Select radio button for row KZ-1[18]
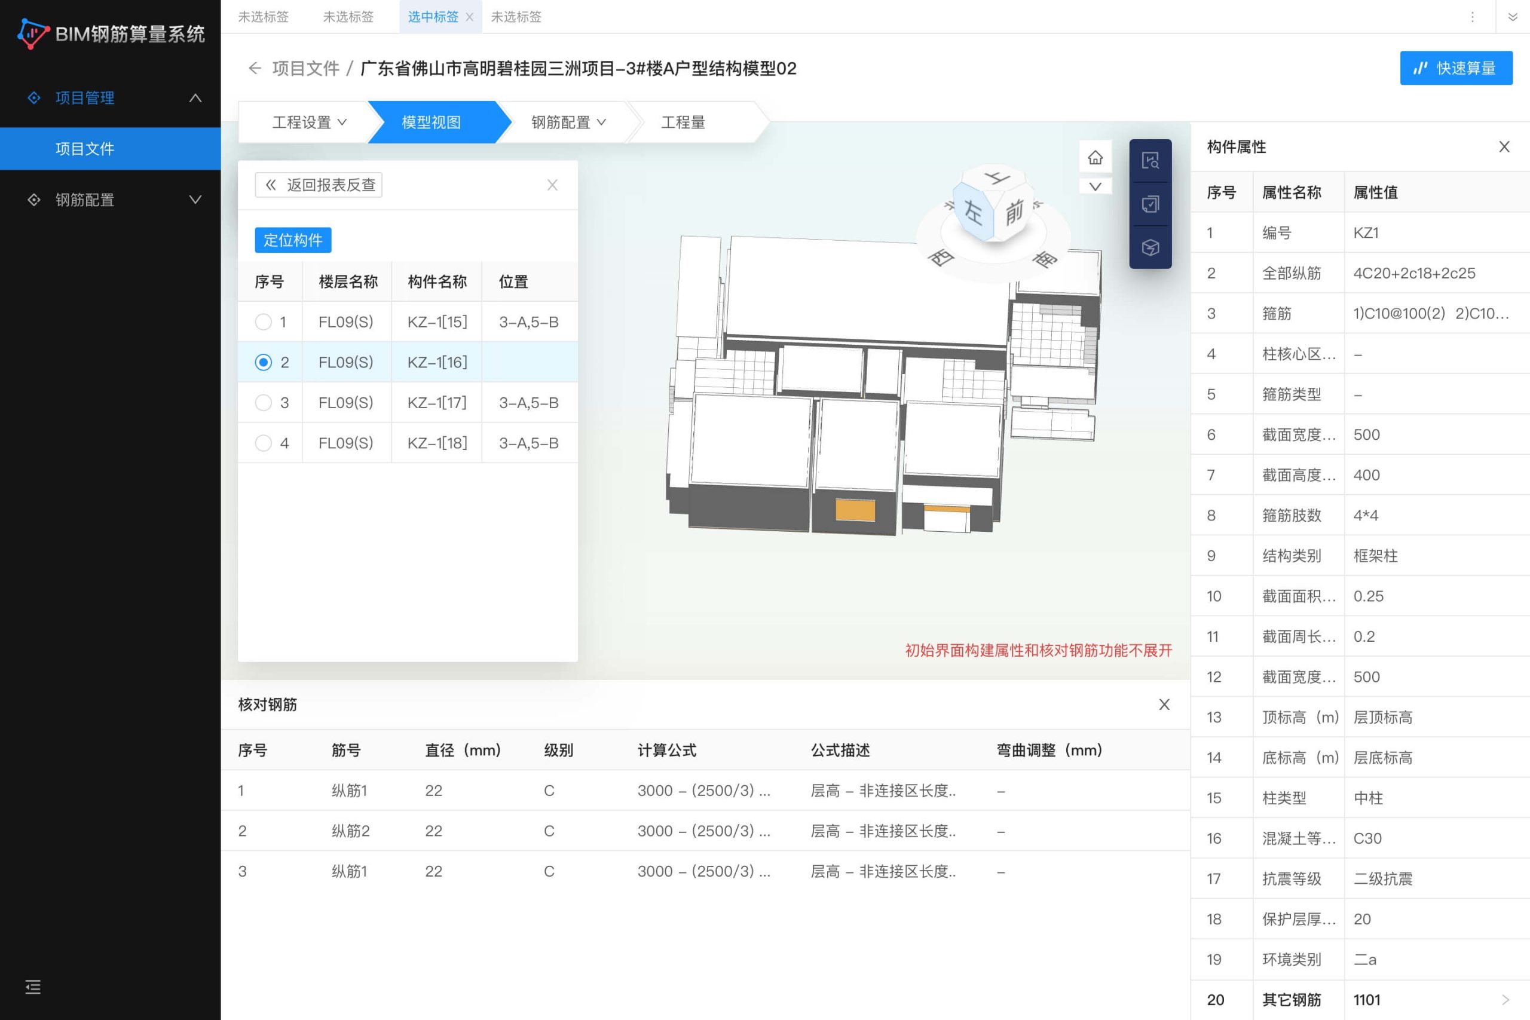Viewport: 1530px width, 1020px height. 263,443
